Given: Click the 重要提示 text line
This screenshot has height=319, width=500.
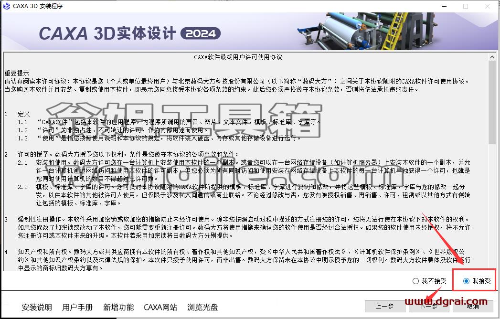Looking at the screenshot, I should [17, 73].
